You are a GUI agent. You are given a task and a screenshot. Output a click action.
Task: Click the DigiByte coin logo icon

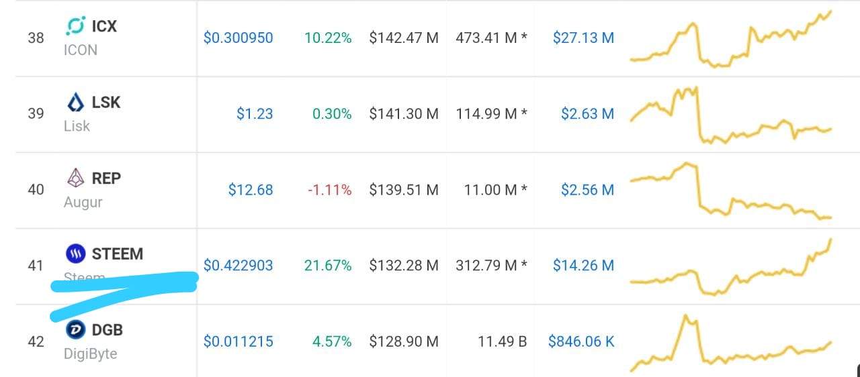[x=75, y=329]
